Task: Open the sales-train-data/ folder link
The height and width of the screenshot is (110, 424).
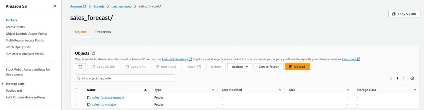Action: coord(104,104)
